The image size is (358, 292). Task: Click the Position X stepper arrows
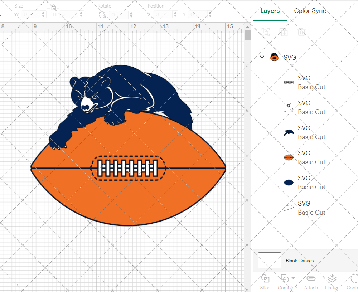(175, 15)
